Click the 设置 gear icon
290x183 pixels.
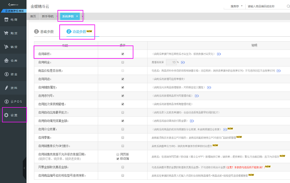6,115
